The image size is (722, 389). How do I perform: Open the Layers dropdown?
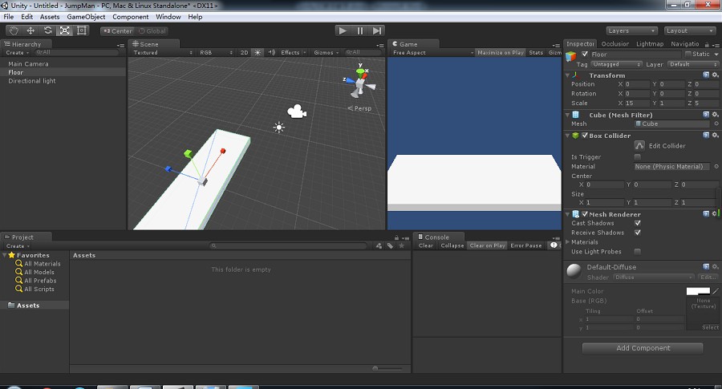pos(631,30)
